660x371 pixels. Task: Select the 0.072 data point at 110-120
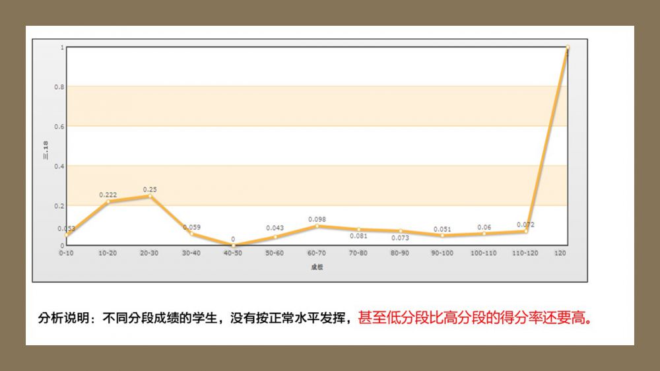point(525,231)
